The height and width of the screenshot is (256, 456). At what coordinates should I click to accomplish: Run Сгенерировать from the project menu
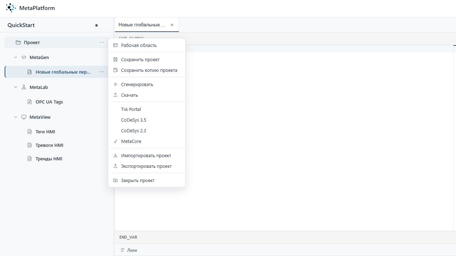coord(147,84)
